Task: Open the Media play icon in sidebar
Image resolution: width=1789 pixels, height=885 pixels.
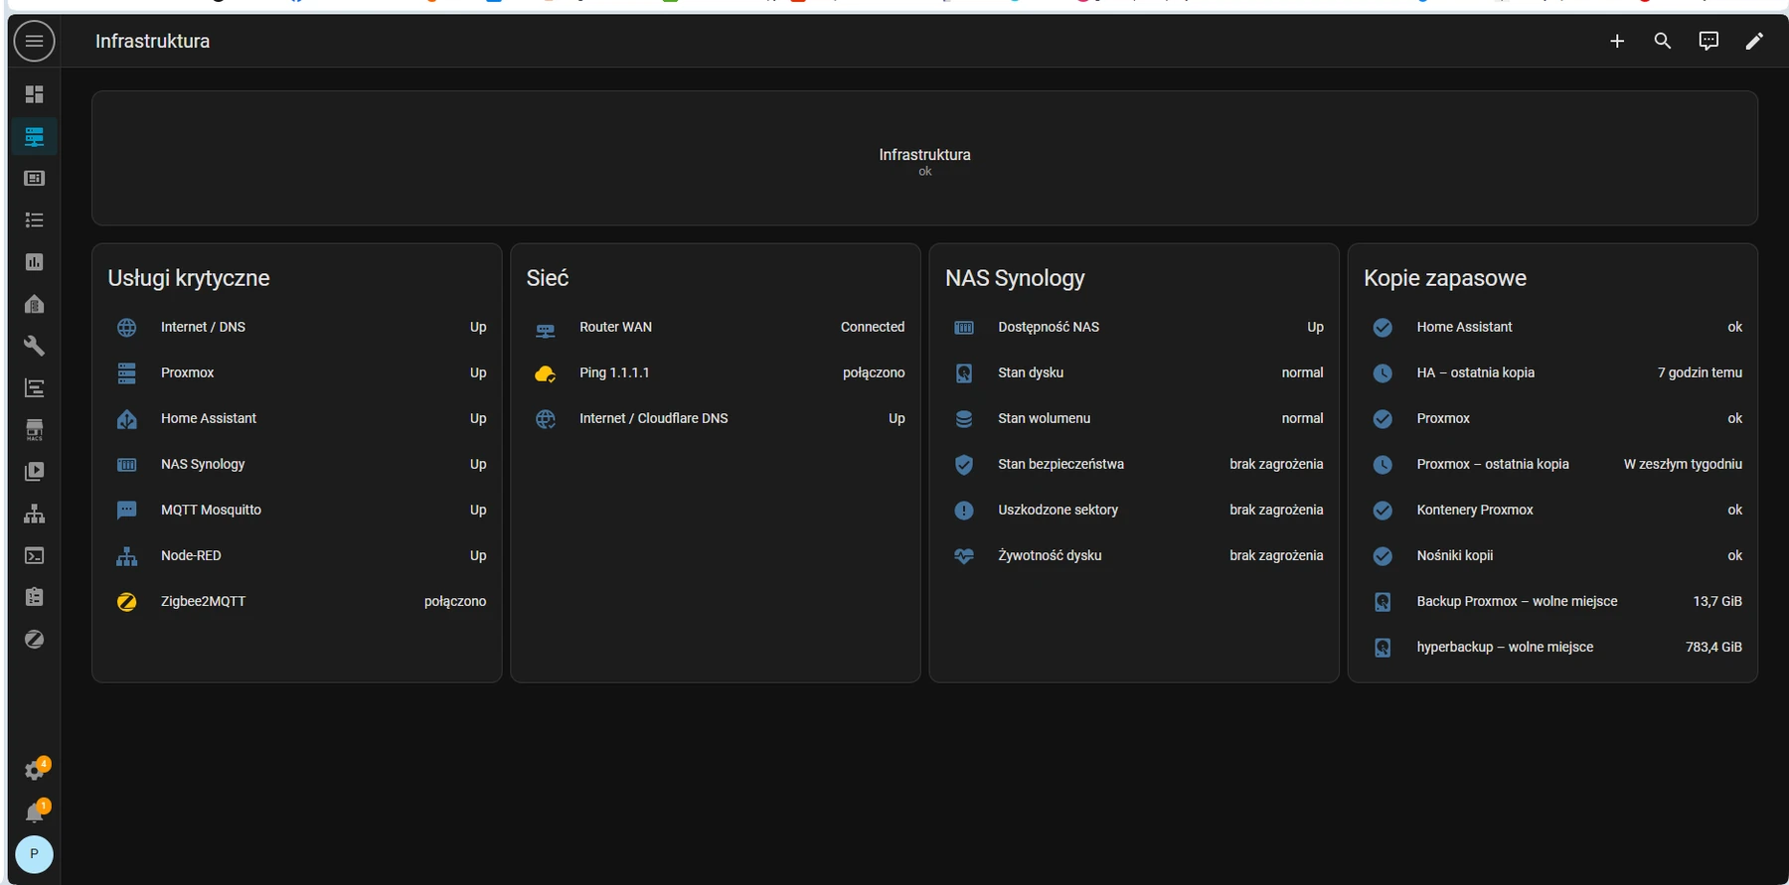Action: tap(34, 472)
